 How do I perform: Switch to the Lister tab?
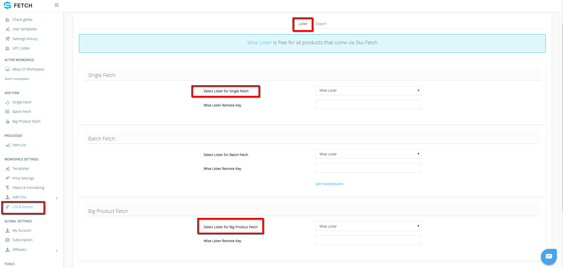pos(303,24)
